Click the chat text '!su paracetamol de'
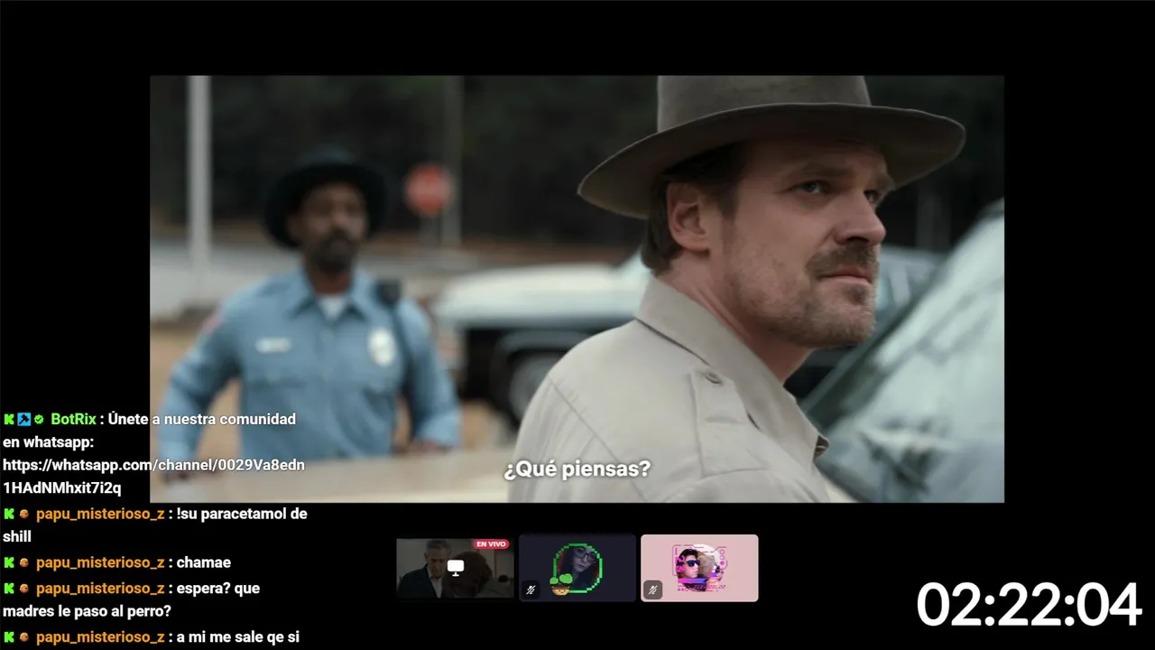 click(x=242, y=514)
